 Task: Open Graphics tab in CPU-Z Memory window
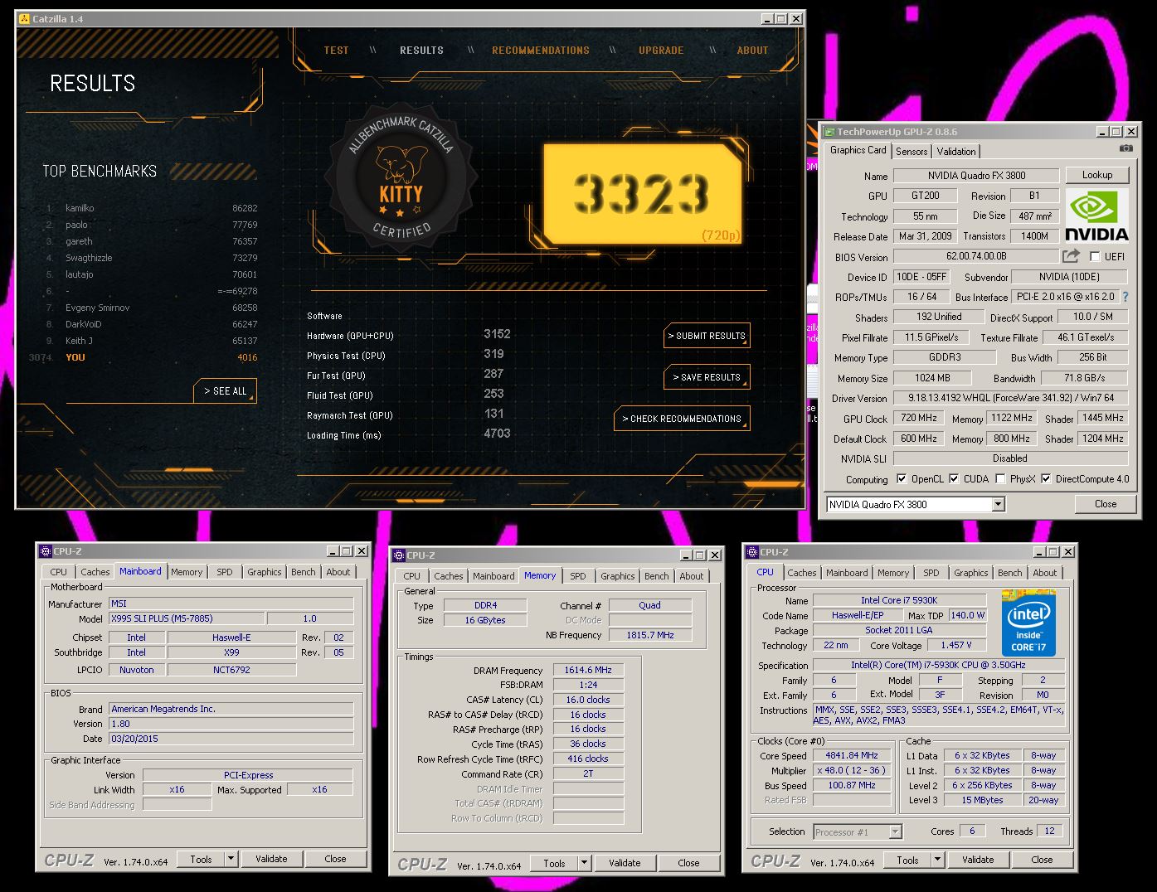tap(617, 576)
